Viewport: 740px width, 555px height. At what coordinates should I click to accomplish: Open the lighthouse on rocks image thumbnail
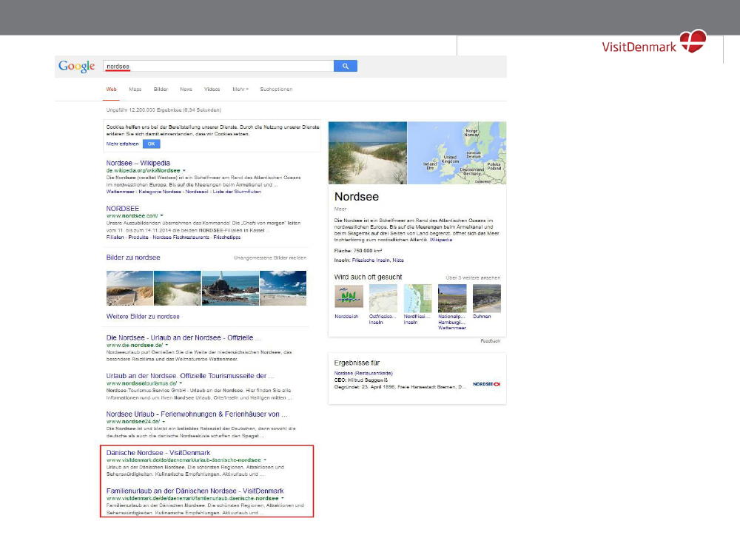230,289
